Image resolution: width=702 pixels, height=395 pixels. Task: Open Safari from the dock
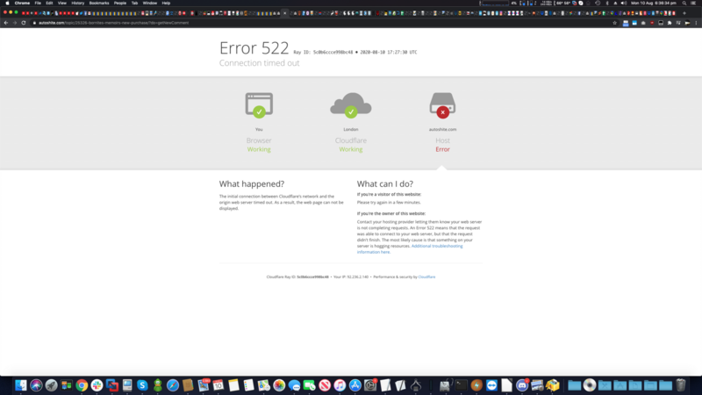pyautogui.click(x=173, y=385)
